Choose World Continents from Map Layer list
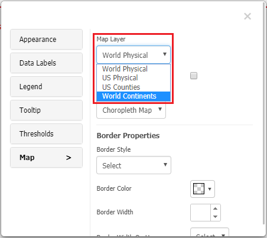The width and height of the screenshot is (267, 238). tap(133, 96)
